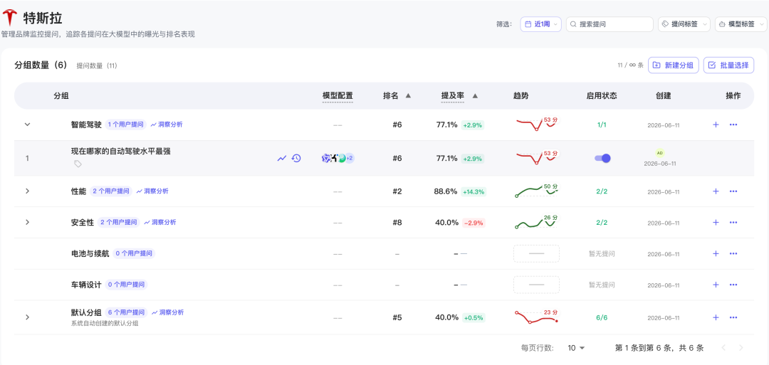
Task: Click the tag icon under the 自动驾驶 question
Action: point(78,164)
